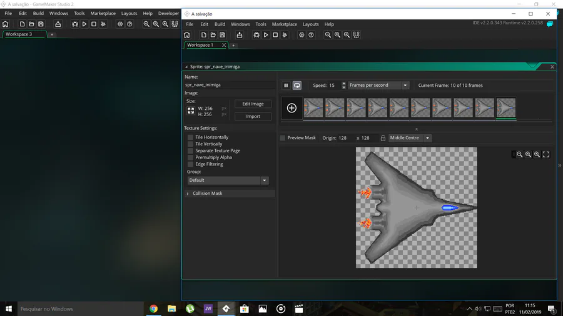Open Middle Centre origin dropdown
The image size is (563, 316).
410,138
